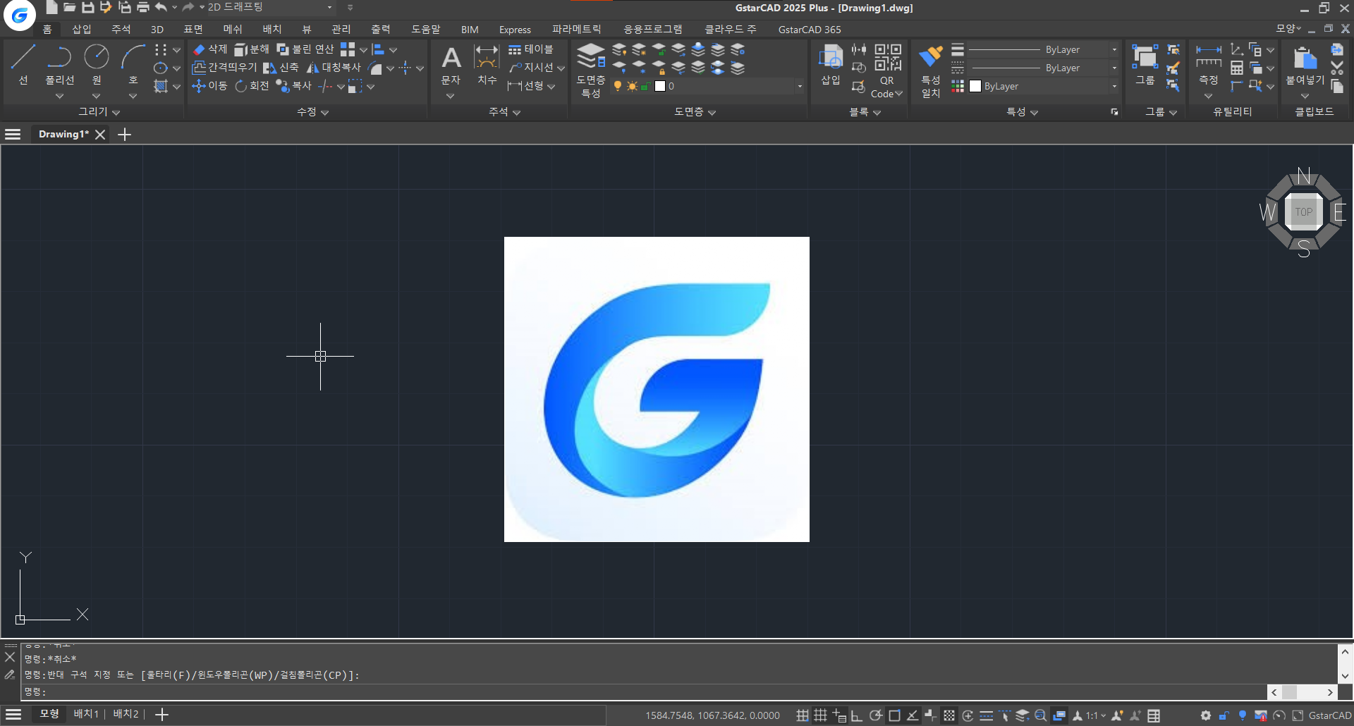Add new drawing tab with plus button
The height and width of the screenshot is (726, 1354).
[x=125, y=134]
